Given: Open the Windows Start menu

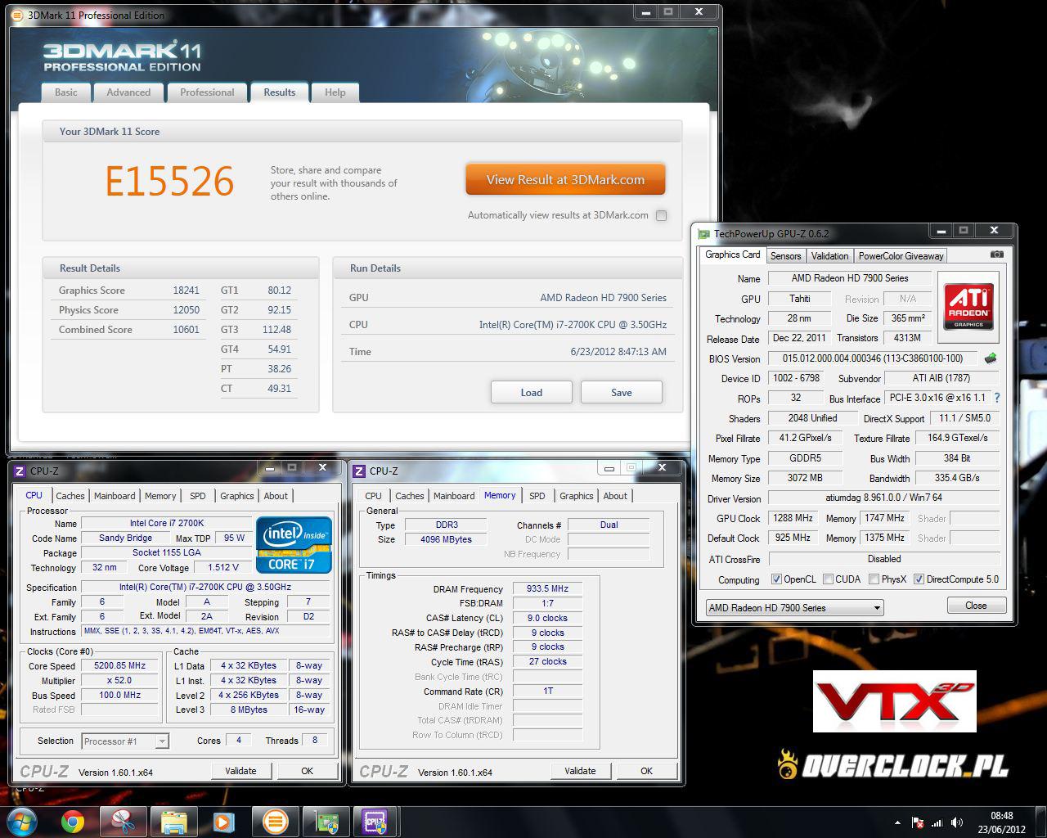Looking at the screenshot, I should (x=22, y=821).
